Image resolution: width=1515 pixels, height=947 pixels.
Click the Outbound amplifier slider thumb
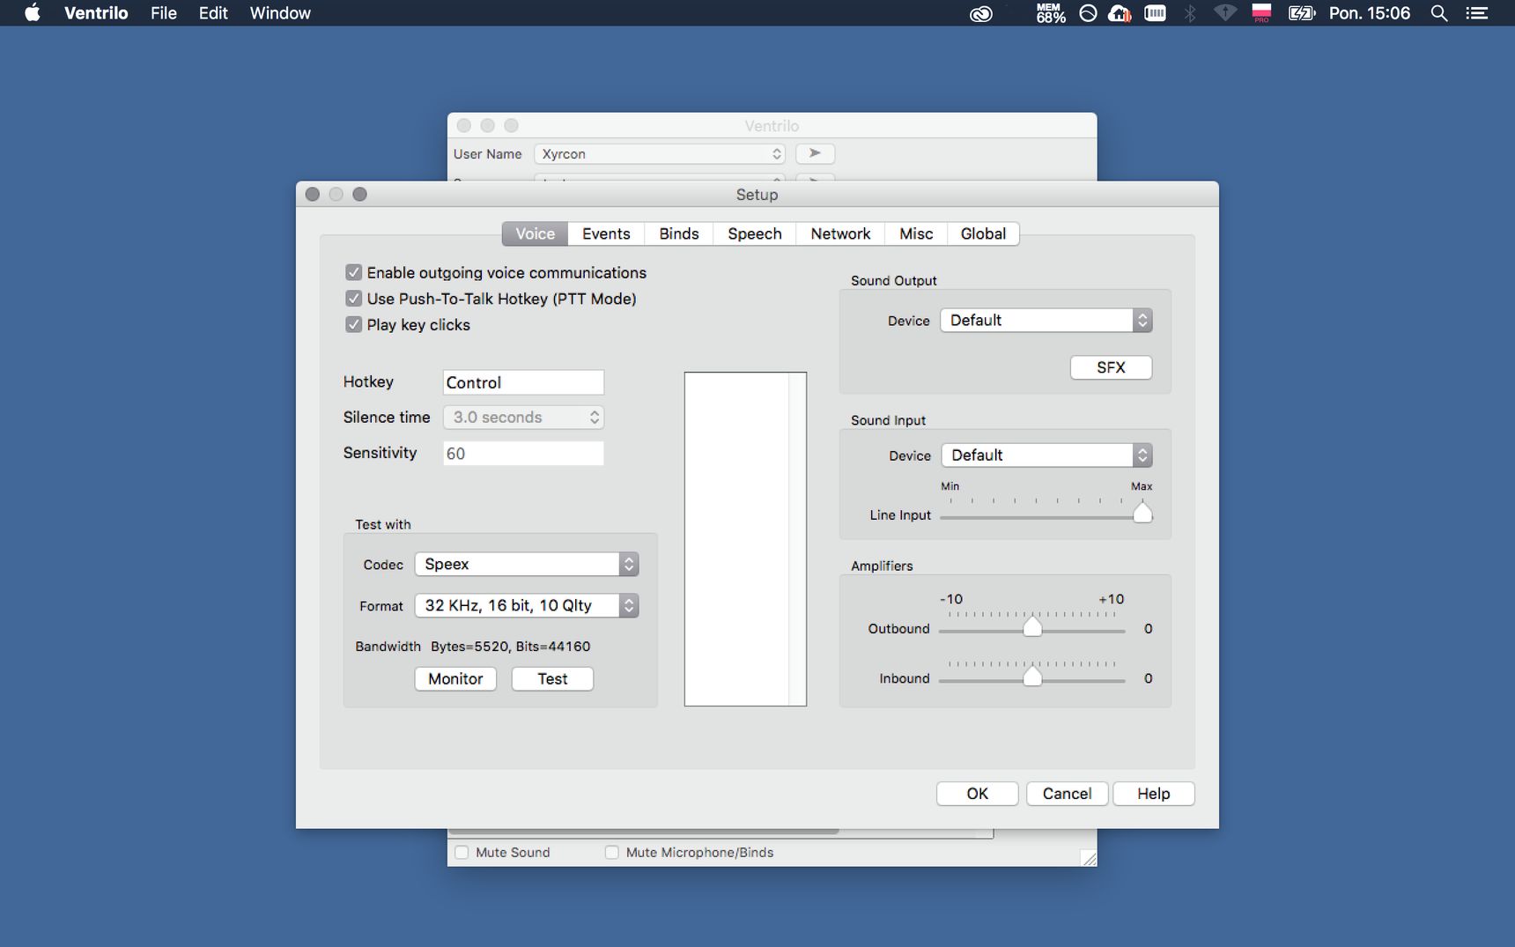[1032, 627]
